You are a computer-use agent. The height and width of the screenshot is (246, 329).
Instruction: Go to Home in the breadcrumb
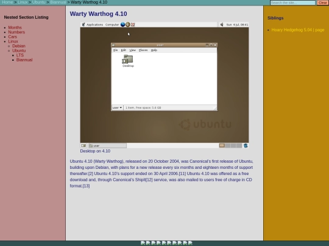click(7, 2)
